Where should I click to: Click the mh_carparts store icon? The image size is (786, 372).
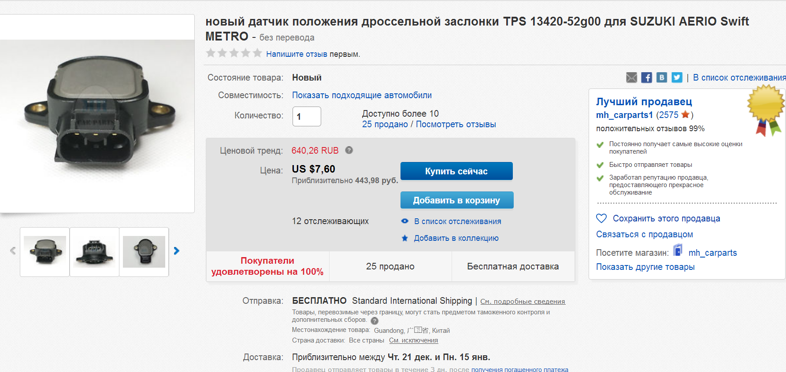pos(678,251)
